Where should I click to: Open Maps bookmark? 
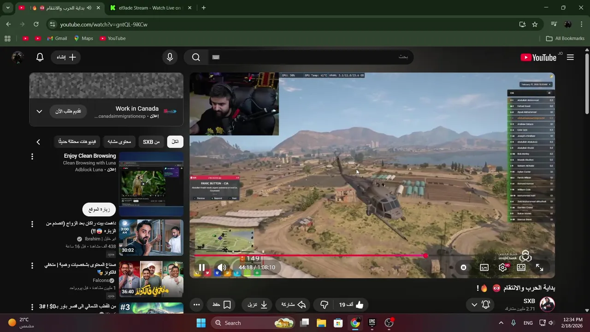pyautogui.click(x=83, y=38)
